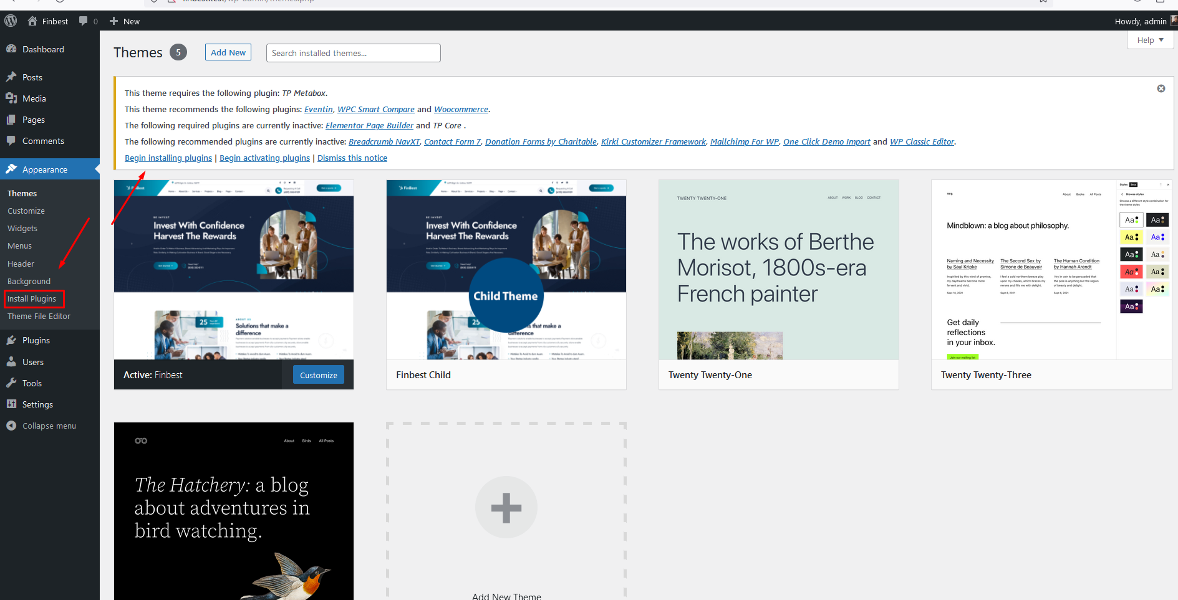This screenshot has height=600, width=1178.
Task: Open the Dashboard menu icon
Action: pos(11,49)
